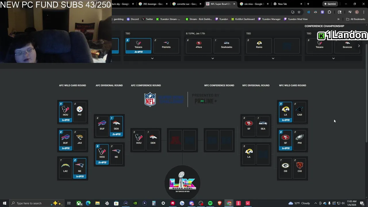The height and width of the screenshot is (207, 368).
Task: Click the system tray volume icon
Action: point(343,203)
